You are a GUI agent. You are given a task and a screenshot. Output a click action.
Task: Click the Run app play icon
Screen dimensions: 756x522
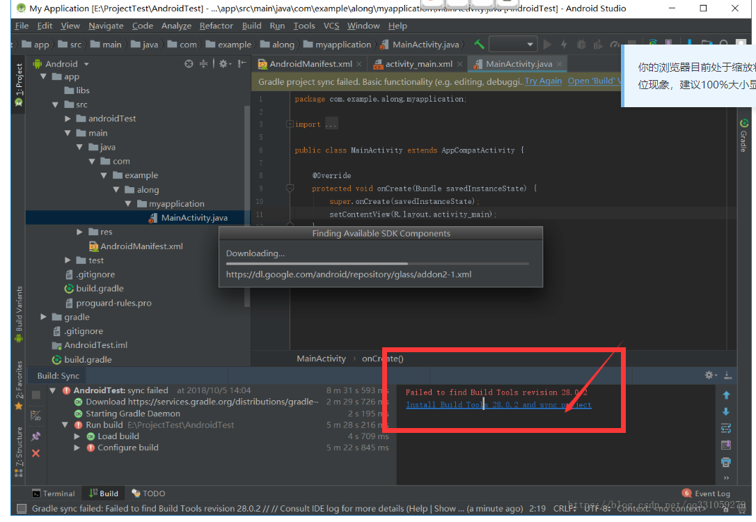click(547, 45)
